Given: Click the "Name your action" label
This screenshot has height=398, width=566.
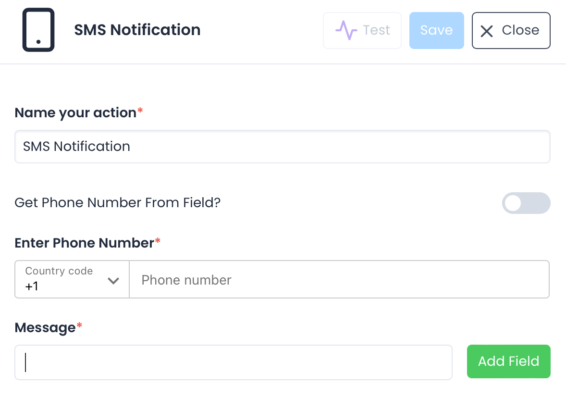Looking at the screenshot, I should 75,112.
